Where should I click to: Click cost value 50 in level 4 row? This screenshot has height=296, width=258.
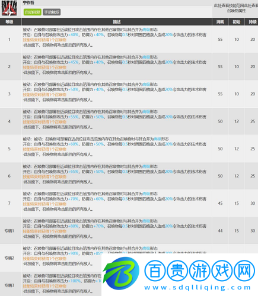pyautogui.click(x=220, y=121)
